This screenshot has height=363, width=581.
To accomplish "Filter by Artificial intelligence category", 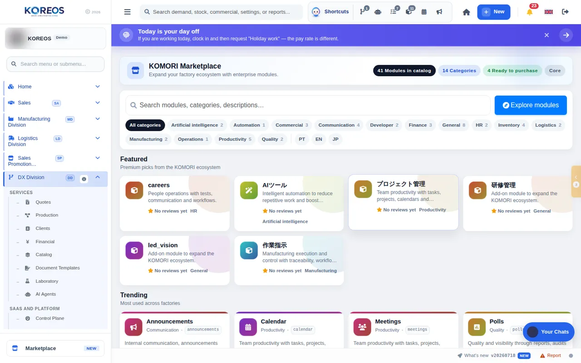I will [x=197, y=125].
